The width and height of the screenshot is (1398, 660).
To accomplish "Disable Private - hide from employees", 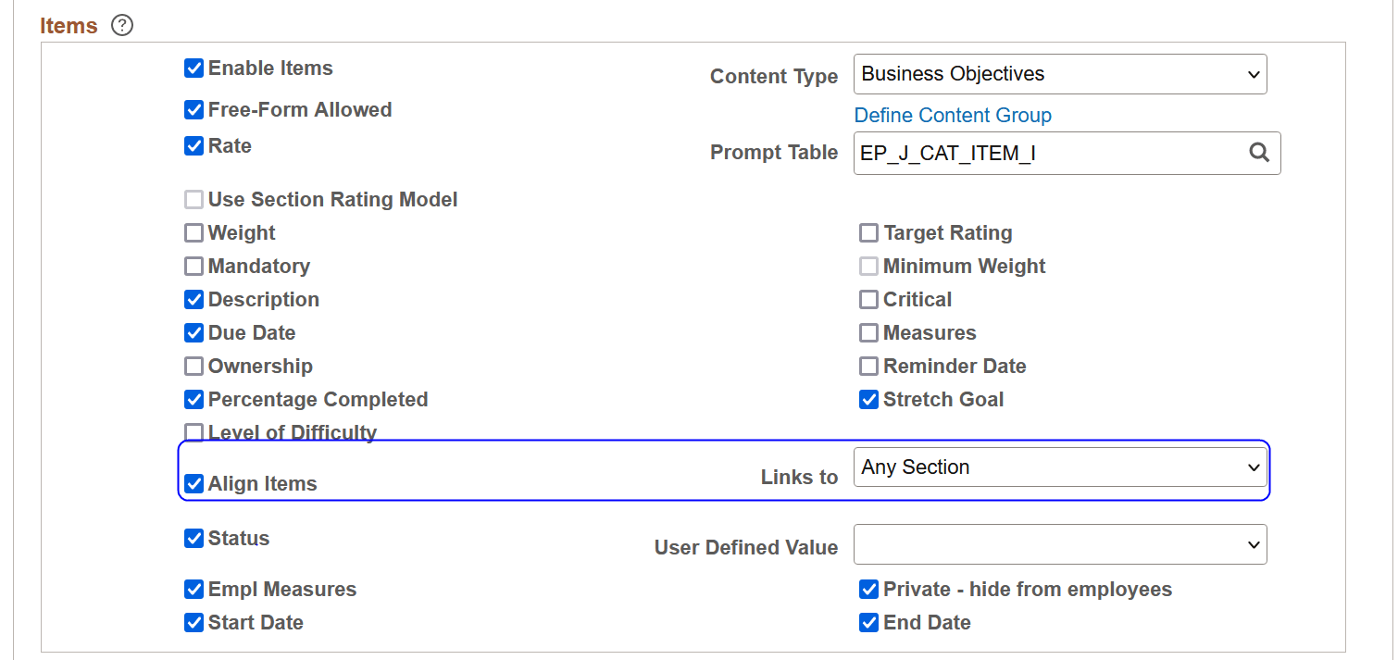I will coord(868,589).
